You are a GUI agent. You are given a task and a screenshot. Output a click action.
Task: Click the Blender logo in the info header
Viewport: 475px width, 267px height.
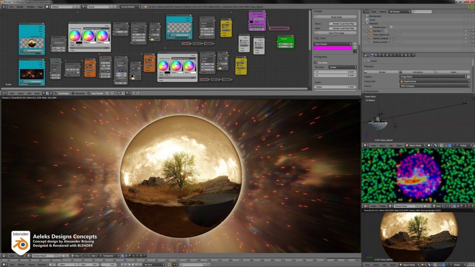click(x=145, y=6)
